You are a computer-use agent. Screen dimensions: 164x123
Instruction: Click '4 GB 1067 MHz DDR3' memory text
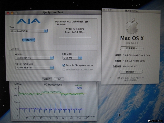134,61
